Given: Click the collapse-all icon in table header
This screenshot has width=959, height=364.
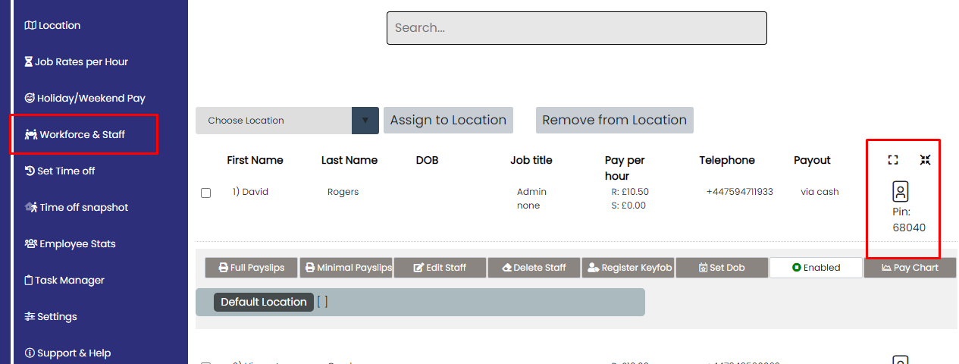Looking at the screenshot, I should [925, 160].
